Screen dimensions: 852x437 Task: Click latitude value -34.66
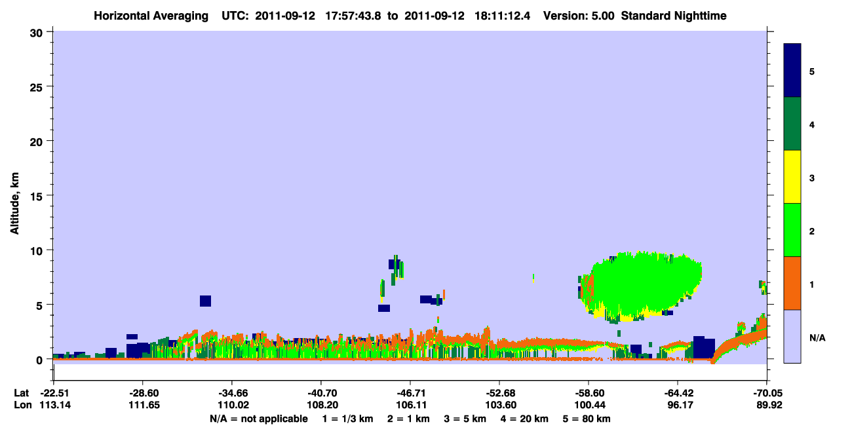[x=231, y=393]
